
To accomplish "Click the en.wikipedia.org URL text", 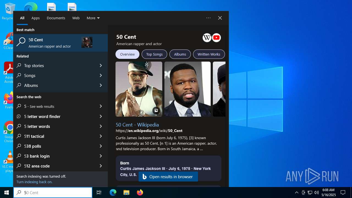I will click(149, 131).
